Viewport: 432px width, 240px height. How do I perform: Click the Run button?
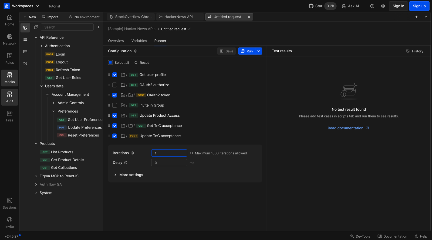point(247,51)
